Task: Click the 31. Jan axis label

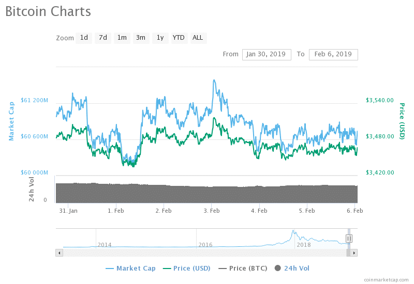Action: (68, 211)
